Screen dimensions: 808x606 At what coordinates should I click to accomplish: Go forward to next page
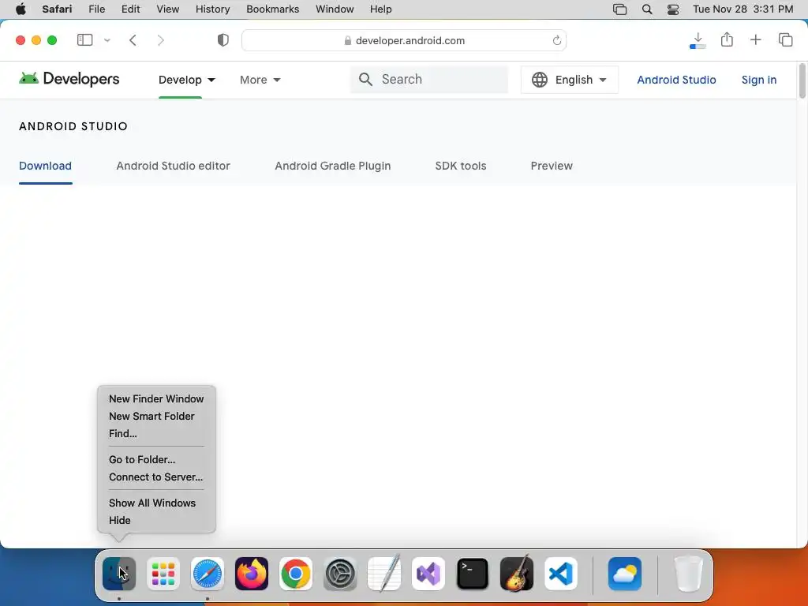[161, 40]
